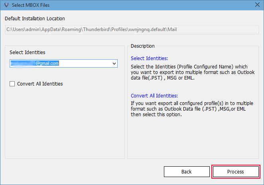
Task: Click the paragraph mentioning Outlook data file(.PST)
Action: click(x=193, y=72)
